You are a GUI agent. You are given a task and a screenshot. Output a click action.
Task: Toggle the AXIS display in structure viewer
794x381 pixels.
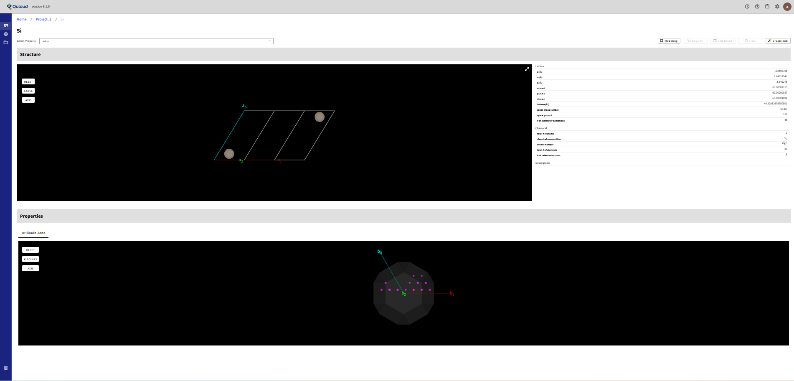28,100
